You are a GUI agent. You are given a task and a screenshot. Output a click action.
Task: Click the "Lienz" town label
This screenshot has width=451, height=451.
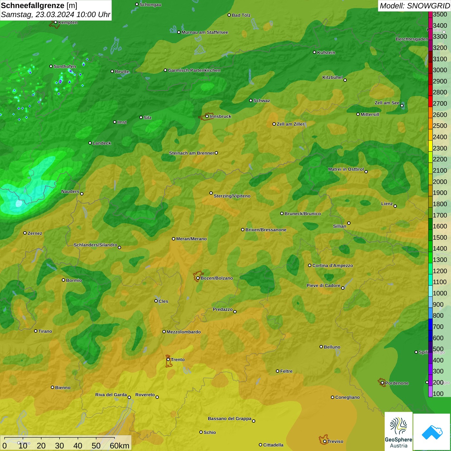click(x=387, y=204)
